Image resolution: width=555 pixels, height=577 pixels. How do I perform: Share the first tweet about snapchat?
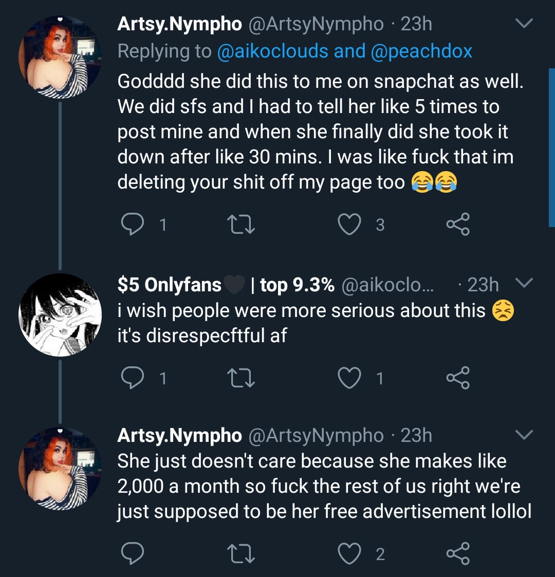tap(457, 225)
